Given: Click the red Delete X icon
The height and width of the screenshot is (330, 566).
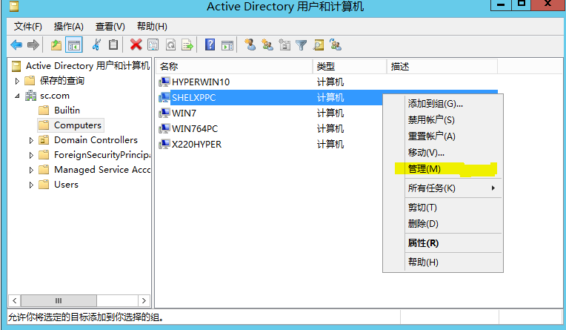Looking at the screenshot, I should [x=136, y=44].
